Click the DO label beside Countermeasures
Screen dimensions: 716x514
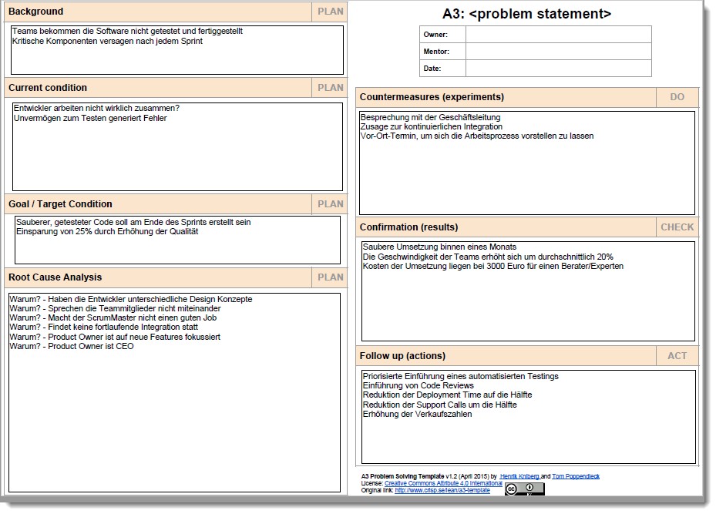[677, 97]
